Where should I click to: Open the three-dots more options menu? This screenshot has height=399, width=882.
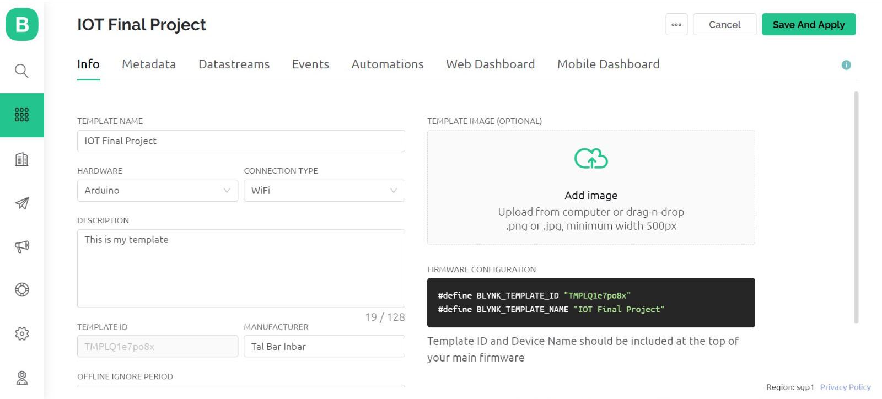(676, 25)
